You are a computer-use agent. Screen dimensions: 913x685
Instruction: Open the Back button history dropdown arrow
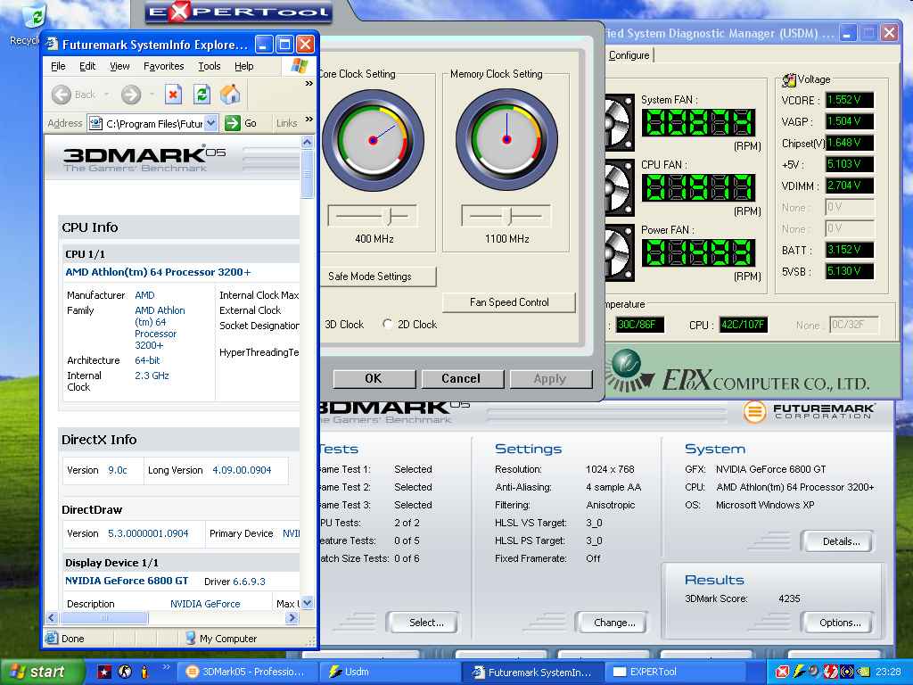point(106,95)
